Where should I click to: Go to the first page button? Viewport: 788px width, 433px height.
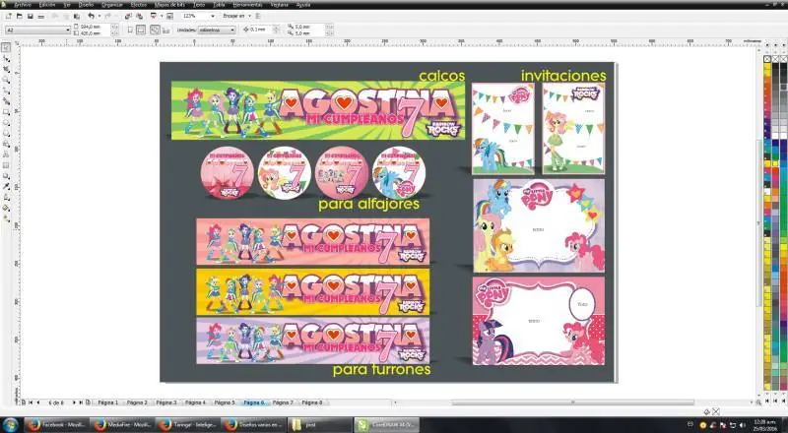pos(31,402)
